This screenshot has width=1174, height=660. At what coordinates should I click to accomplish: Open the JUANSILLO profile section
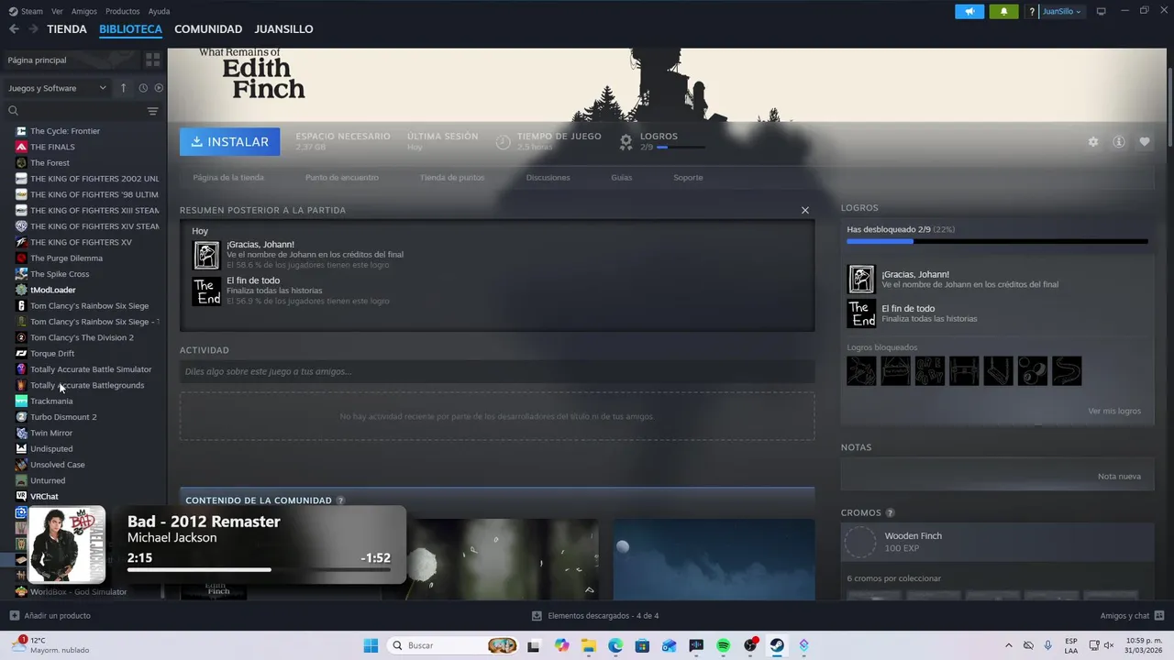click(x=283, y=29)
